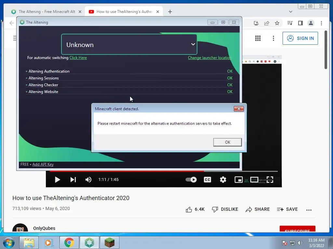Image resolution: width=333 pixels, height=249 pixels.
Task: Go back in Chrome
Action: [x=12, y=23]
